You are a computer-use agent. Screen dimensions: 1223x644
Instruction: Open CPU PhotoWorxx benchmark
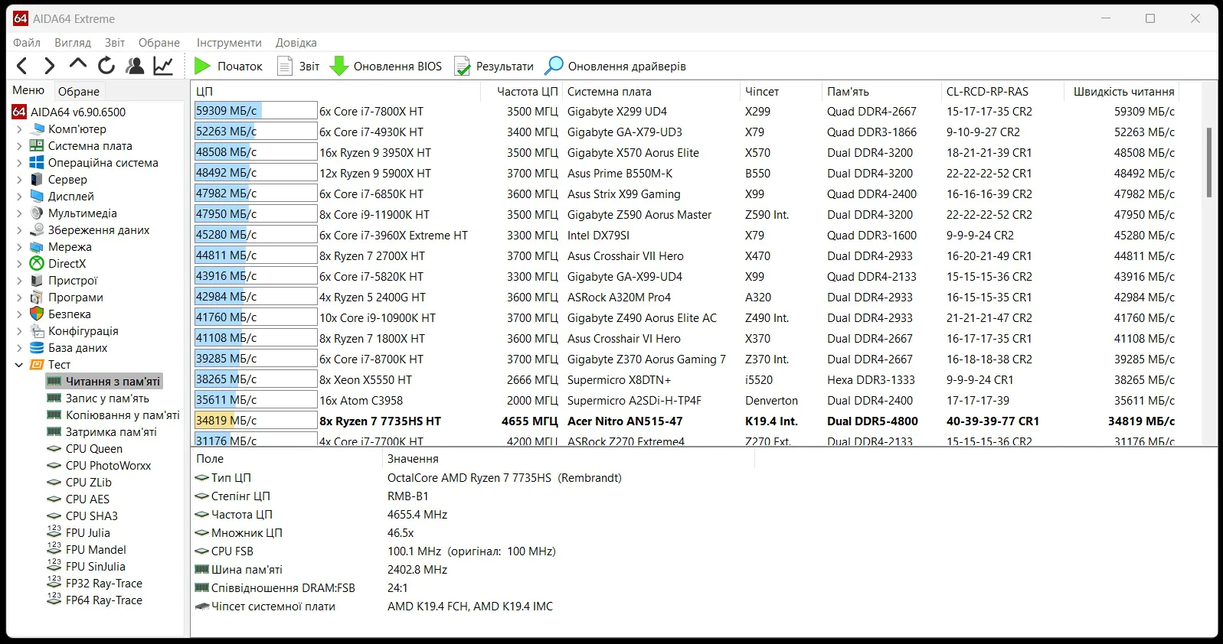point(108,465)
